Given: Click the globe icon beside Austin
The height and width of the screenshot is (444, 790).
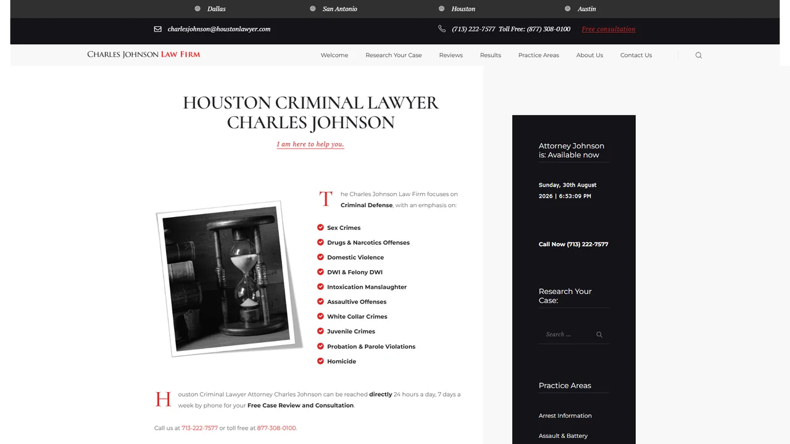Looking at the screenshot, I should click(x=567, y=9).
